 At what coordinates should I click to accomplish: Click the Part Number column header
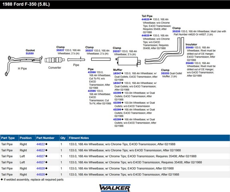pos(47,138)
